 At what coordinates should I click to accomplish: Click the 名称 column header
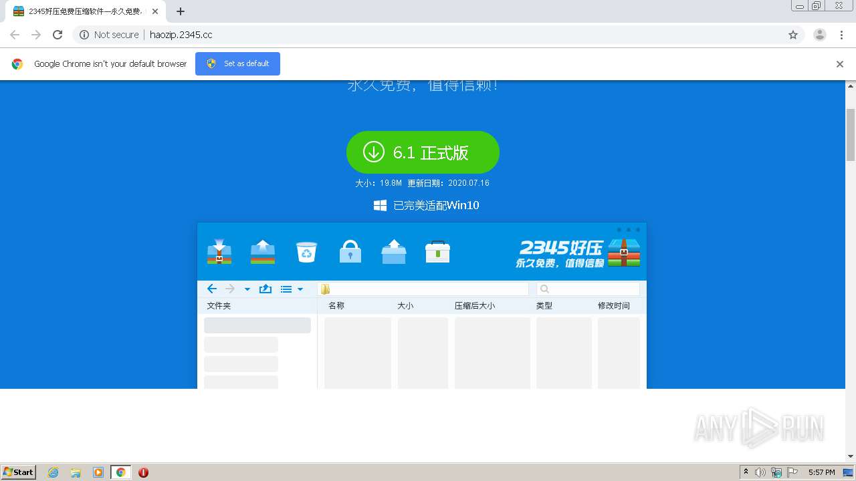click(x=336, y=305)
